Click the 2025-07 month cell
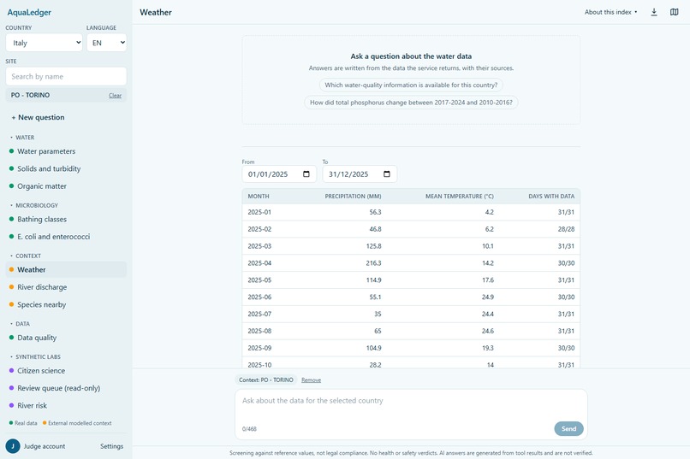This screenshot has height=459, width=690. pos(259,314)
